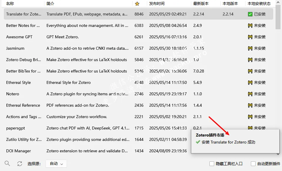282x171 pixels.
Task: Open the 选择源 source dropdown set to 自动
Action: [56, 164]
